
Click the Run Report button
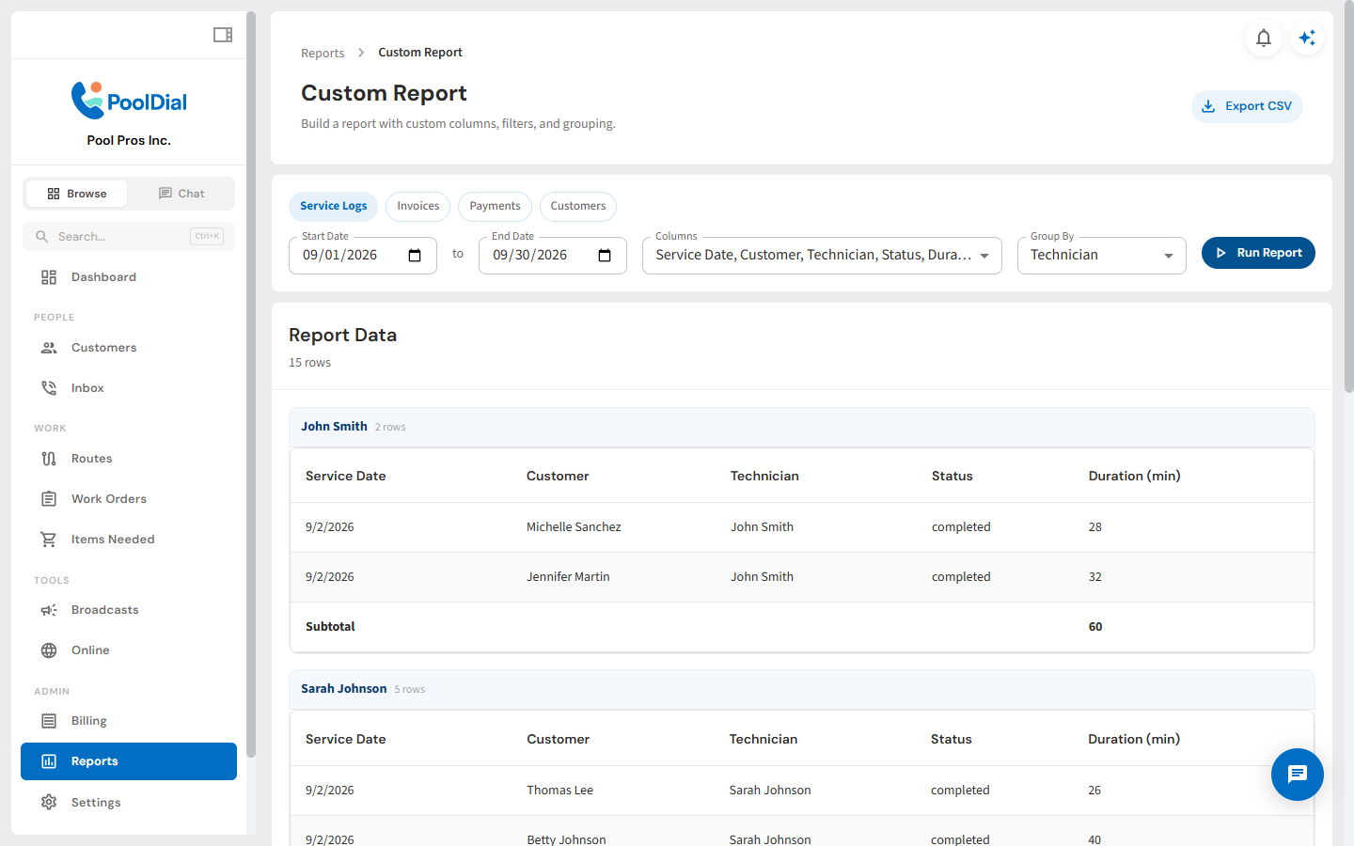pos(1258,253)
